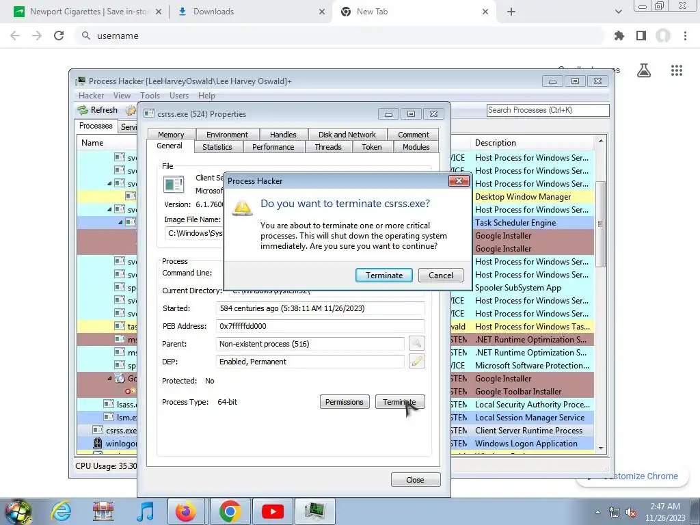This screenshot has height=525, width=700.
Task: Toggle the Chrome side panel icon
Action: click(x=641, y=36)
